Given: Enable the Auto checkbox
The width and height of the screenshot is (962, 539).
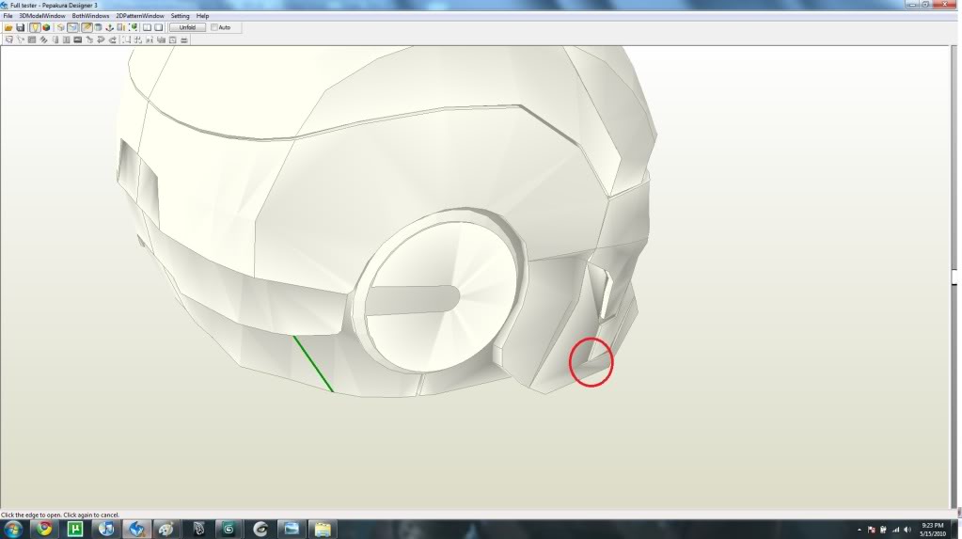Looking at the screenshot, I should coord(214,27).
